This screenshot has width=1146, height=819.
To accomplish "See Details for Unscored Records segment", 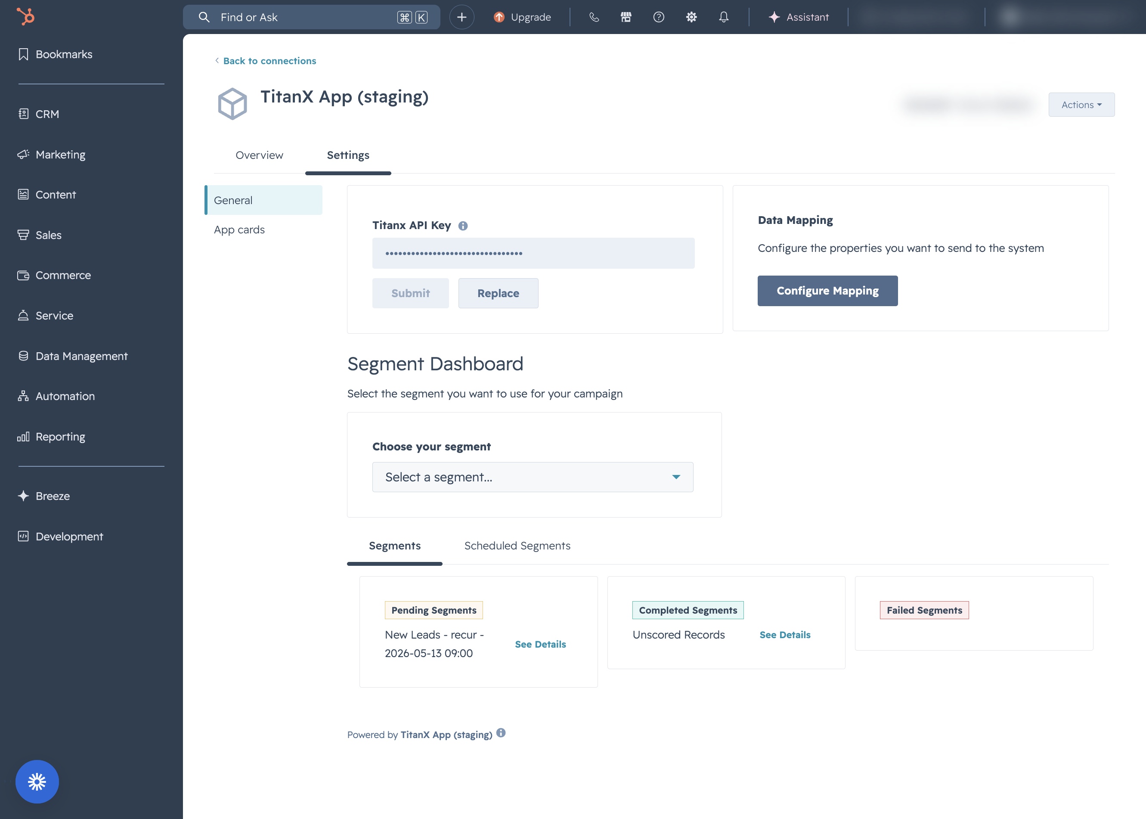I will (785, 635).
